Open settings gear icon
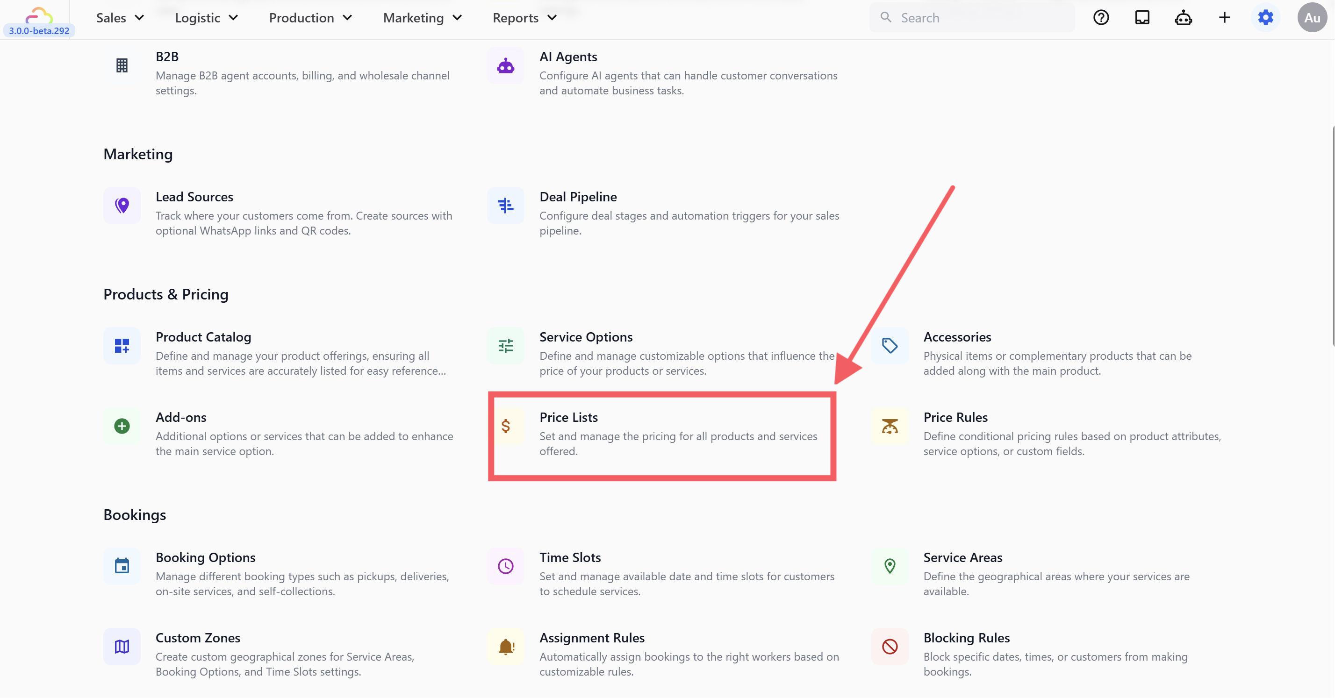This screenshot has width=1335, height=698. [x=1265, y=18]
